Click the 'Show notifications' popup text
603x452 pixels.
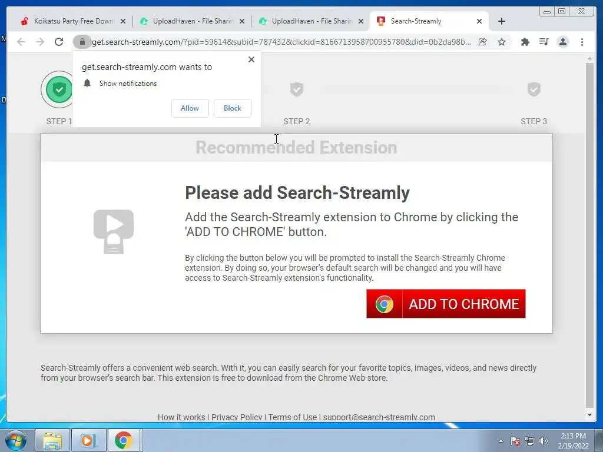(x=128, y=84)
